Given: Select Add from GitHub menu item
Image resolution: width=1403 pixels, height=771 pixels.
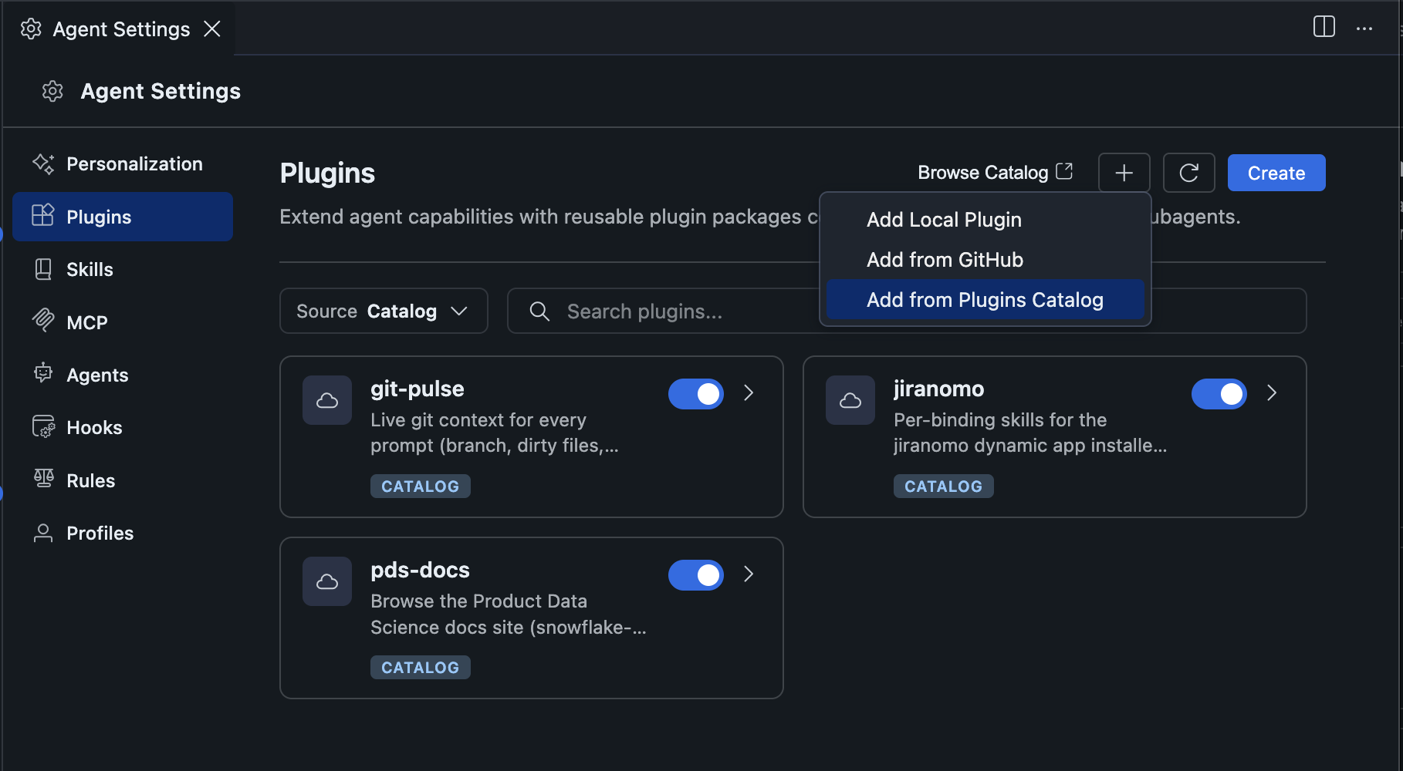Looking at the screenshot, I should pos(985,260).
